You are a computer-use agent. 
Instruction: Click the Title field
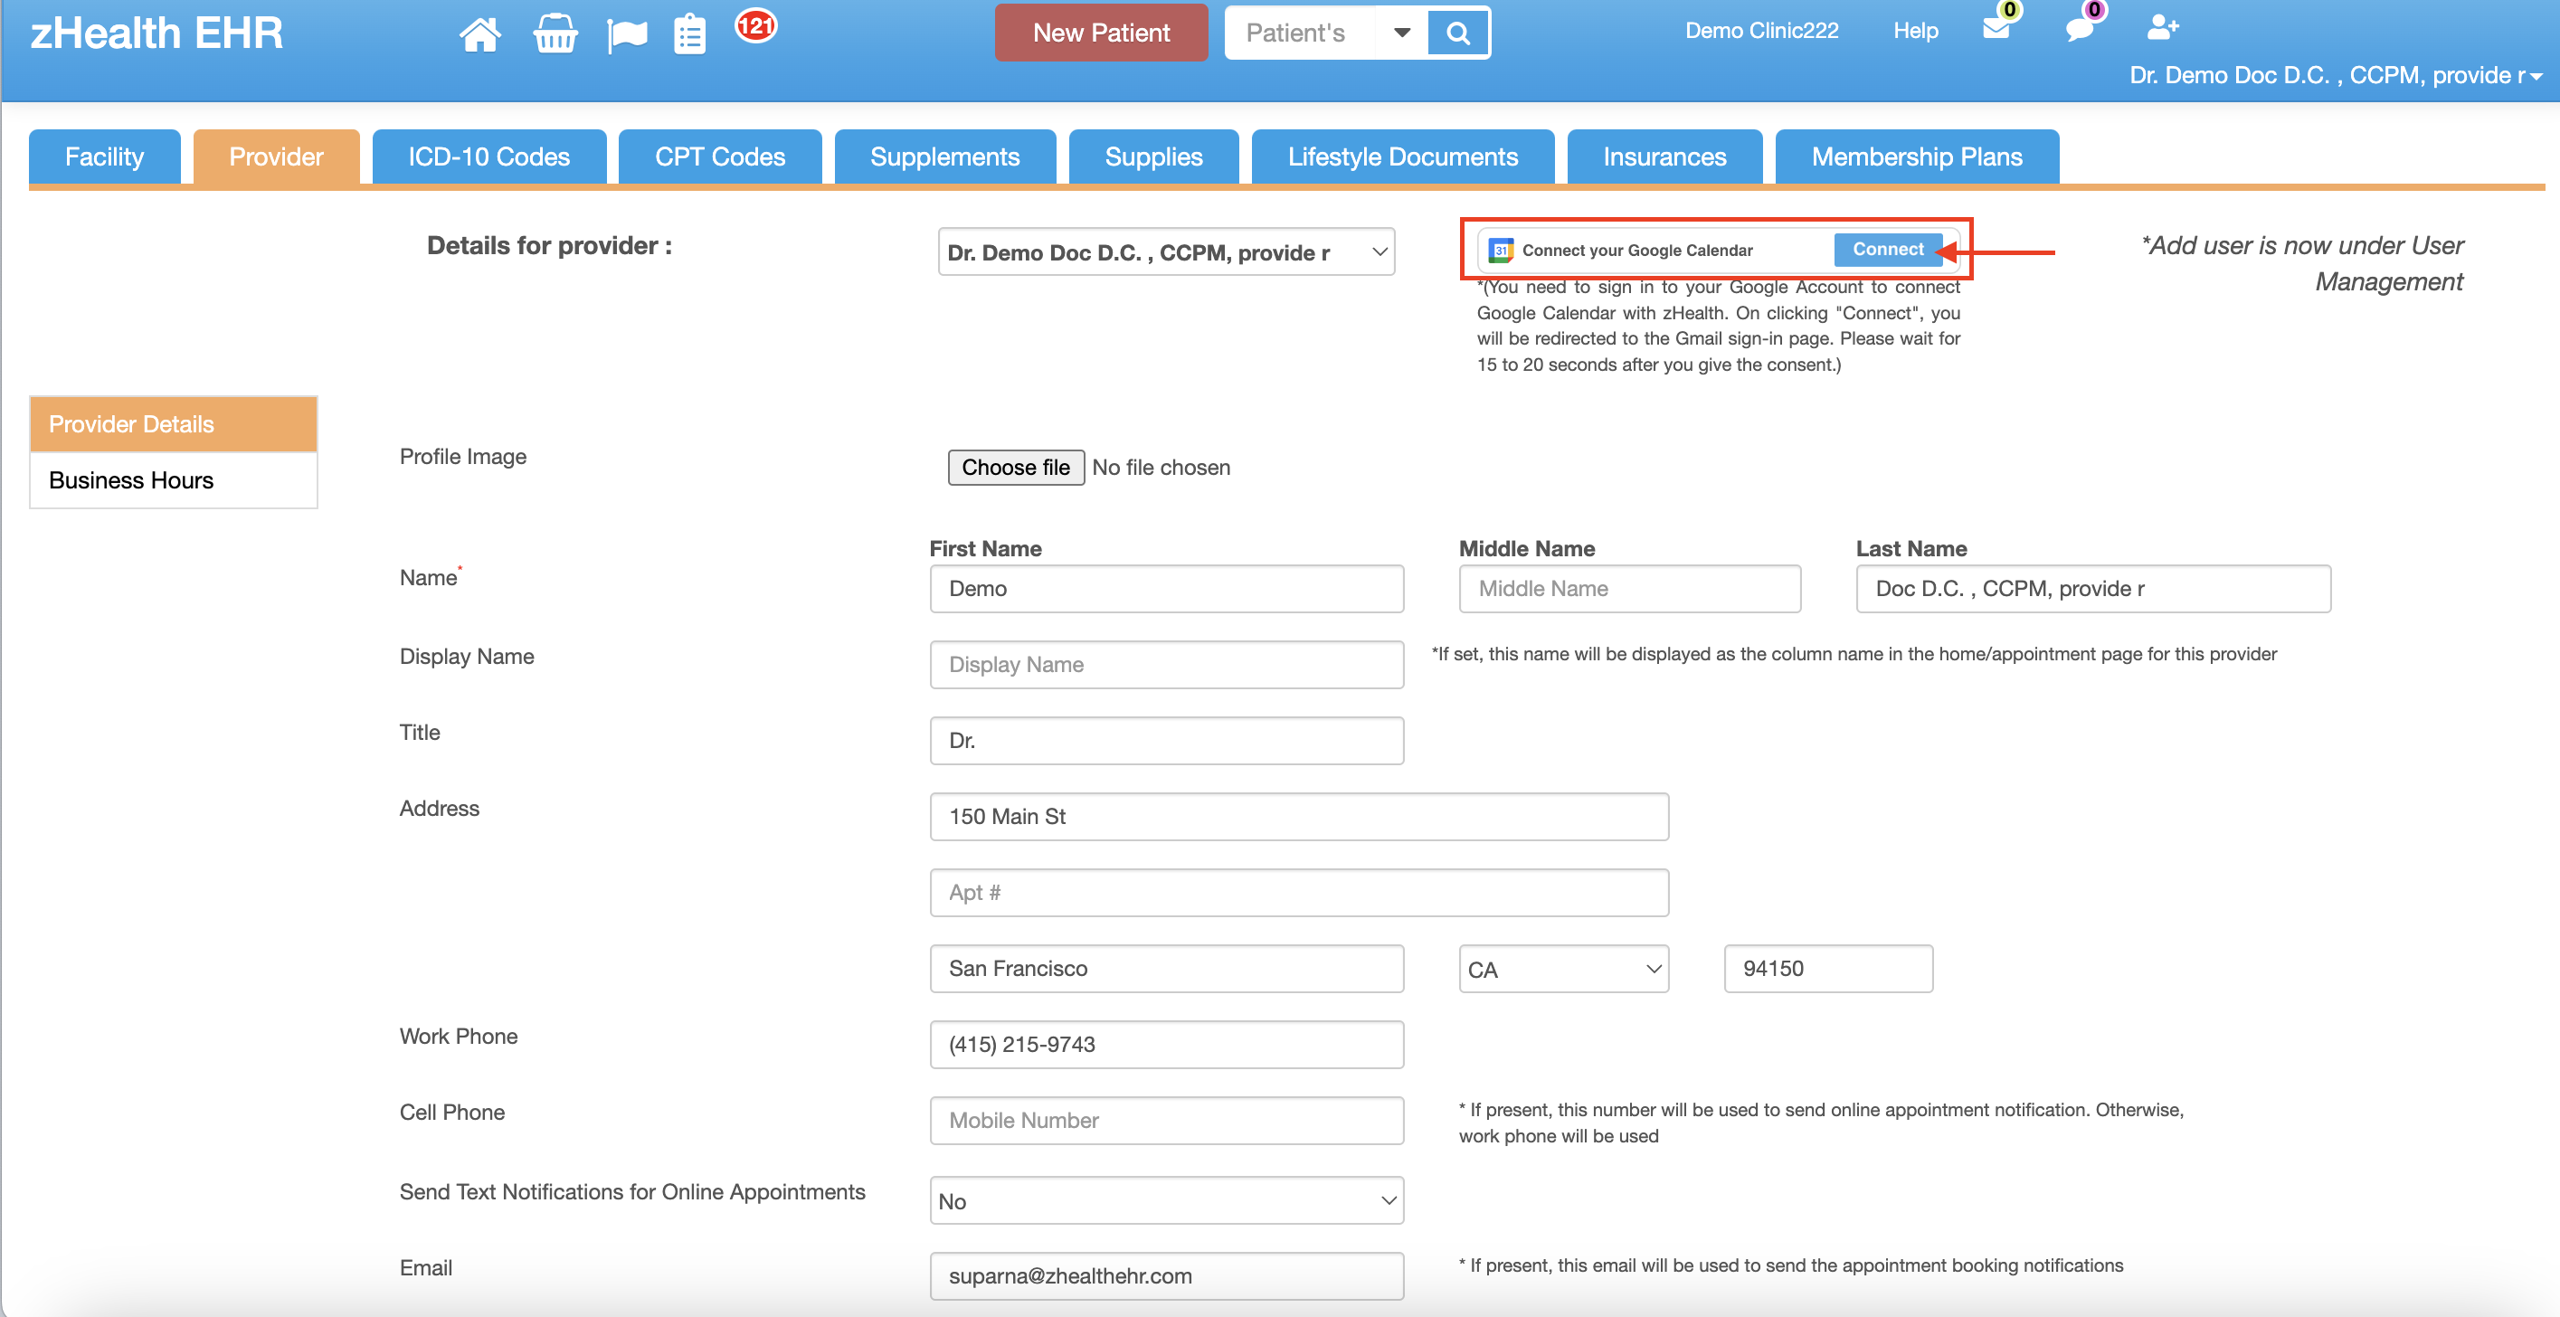coord(1167,741)
